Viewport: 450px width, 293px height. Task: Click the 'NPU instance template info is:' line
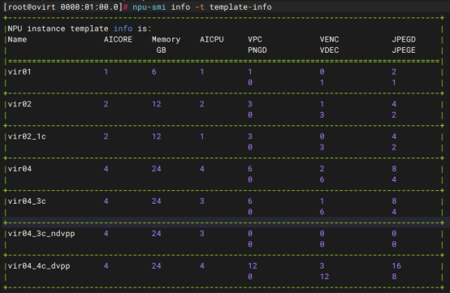pos(80,28)
